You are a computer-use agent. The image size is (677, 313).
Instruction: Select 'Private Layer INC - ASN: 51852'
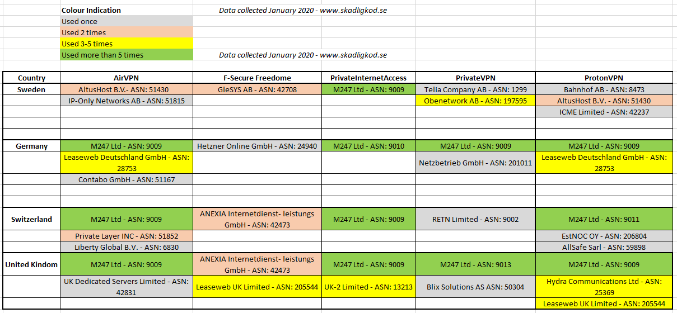(x=127, y=236)
